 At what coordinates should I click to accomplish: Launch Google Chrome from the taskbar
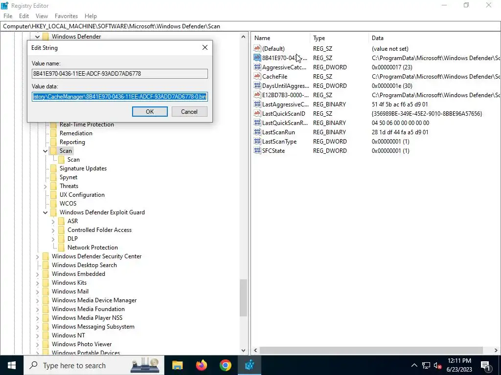(x=225, y=365)
